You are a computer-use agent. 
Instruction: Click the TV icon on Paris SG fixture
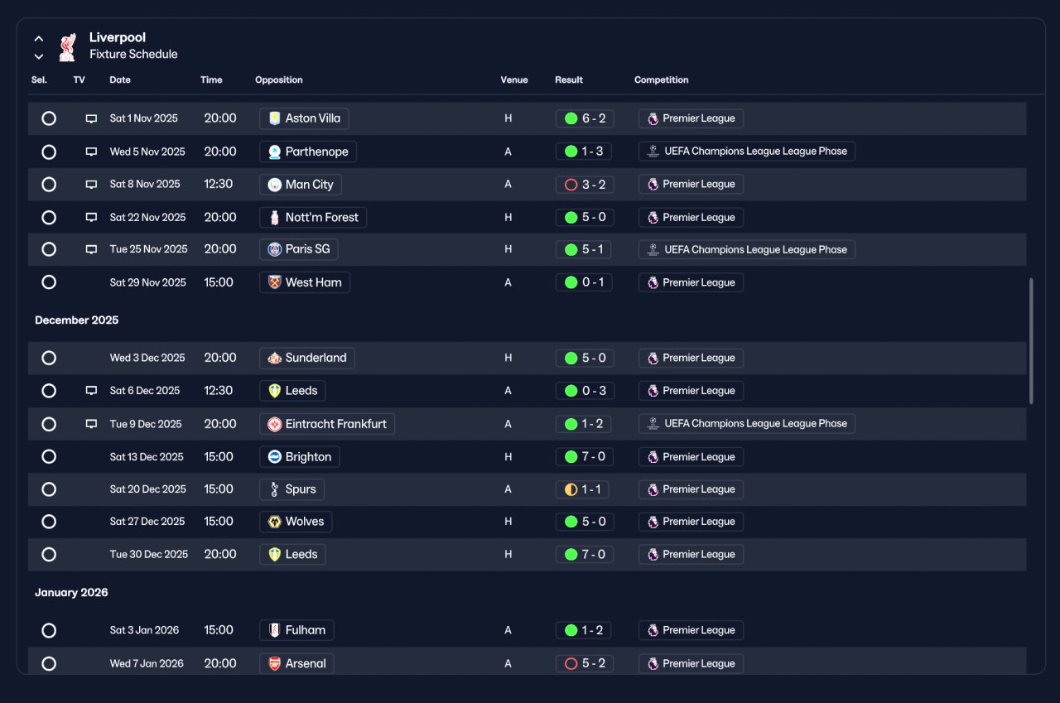(91, 249)
